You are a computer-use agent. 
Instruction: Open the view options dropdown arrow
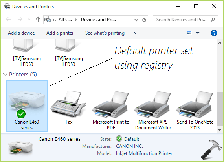(198, 33)
